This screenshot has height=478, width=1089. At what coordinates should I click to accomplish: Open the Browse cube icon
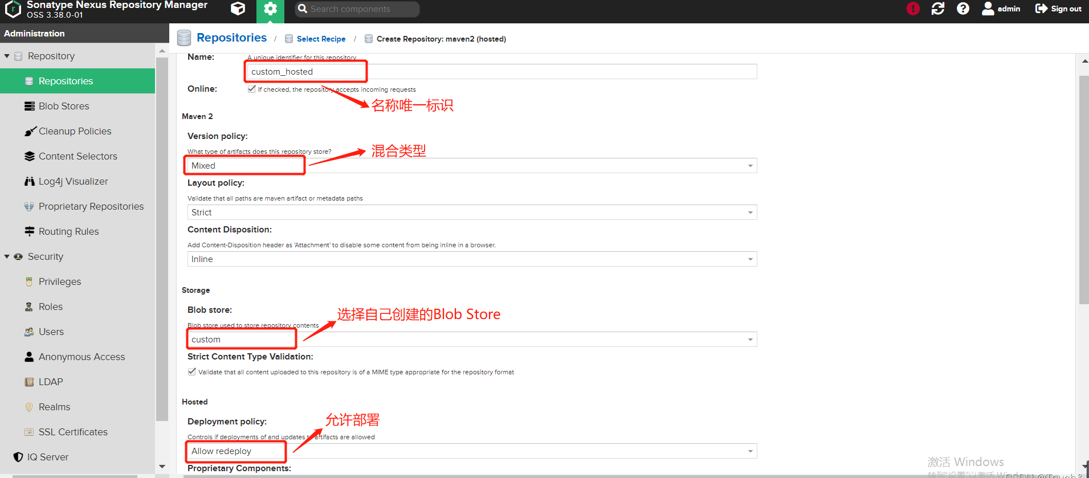click(x=238, y=9)
